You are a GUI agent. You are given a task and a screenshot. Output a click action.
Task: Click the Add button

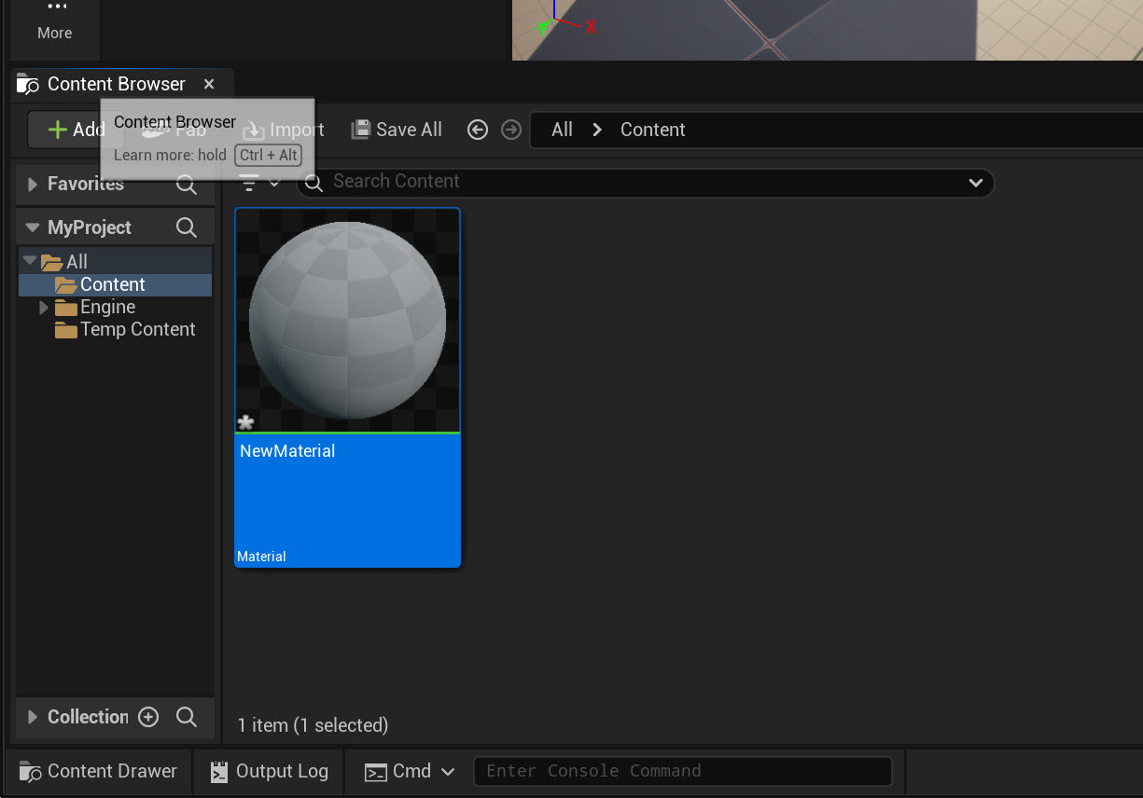pyautogui.click(x=77, y=130)
